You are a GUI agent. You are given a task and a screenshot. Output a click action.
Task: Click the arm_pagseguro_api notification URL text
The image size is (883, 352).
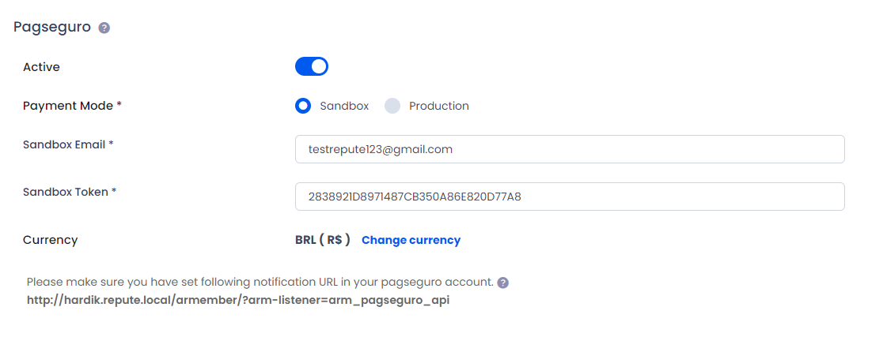pos(238,301)
